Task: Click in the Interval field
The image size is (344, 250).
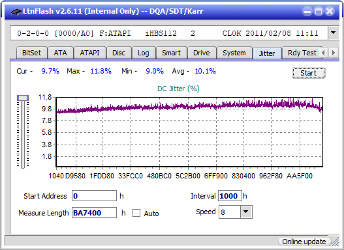Action: coord(230,196)
